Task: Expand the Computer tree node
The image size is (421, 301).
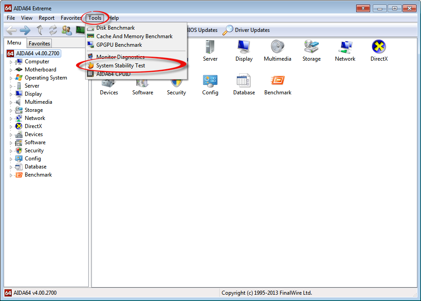Action: (x=11, y=62)
